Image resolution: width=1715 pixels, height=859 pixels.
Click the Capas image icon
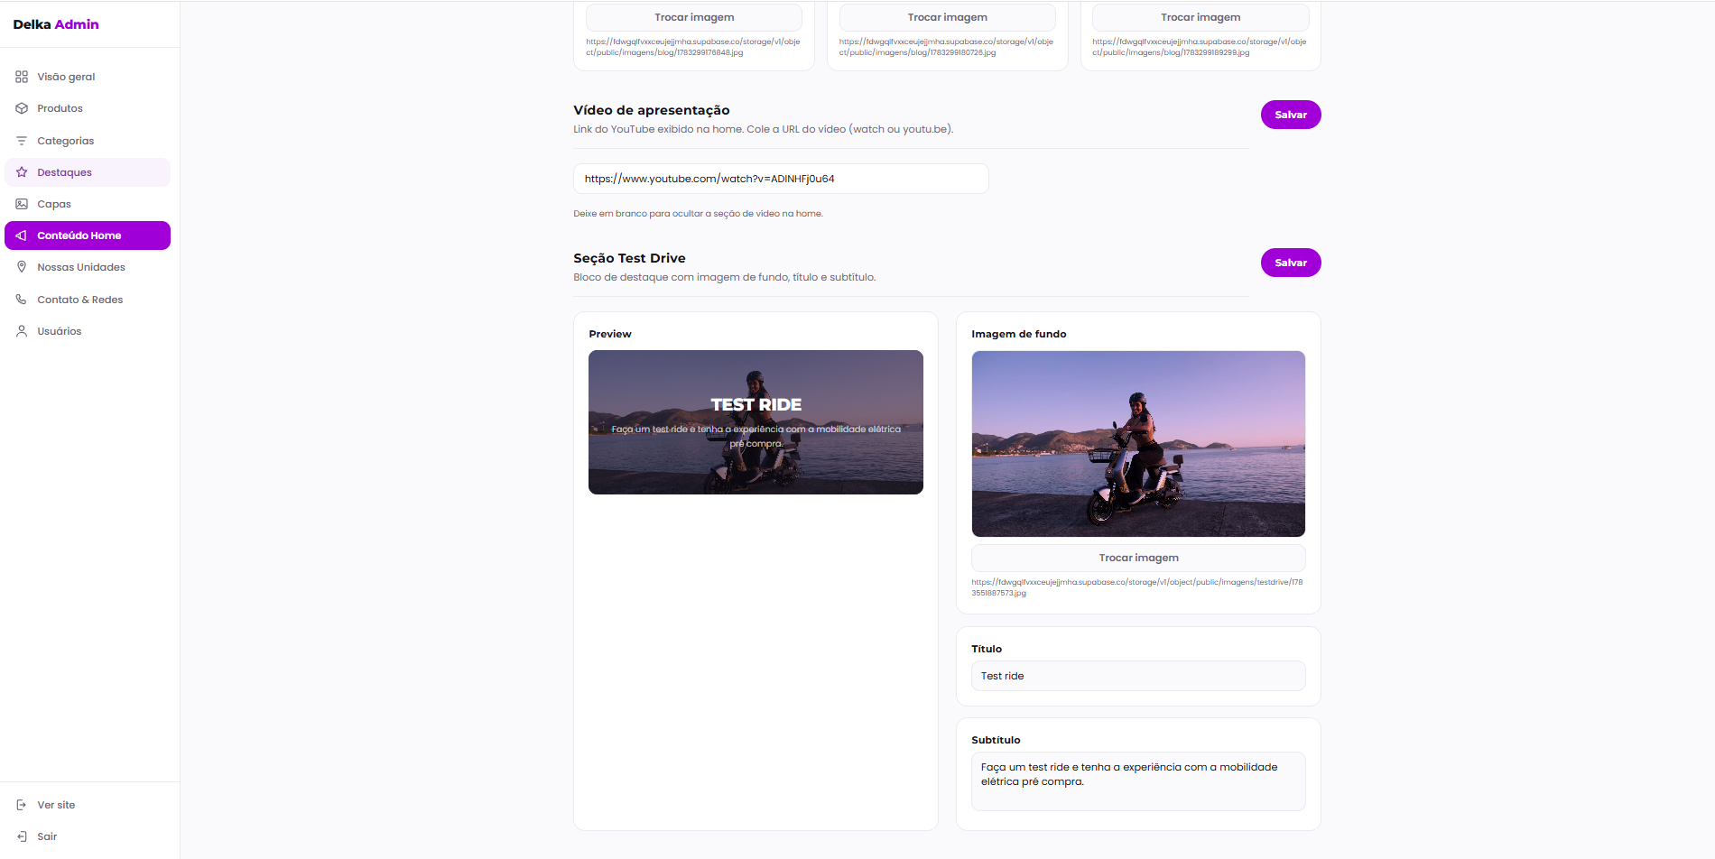coord(22,204)
